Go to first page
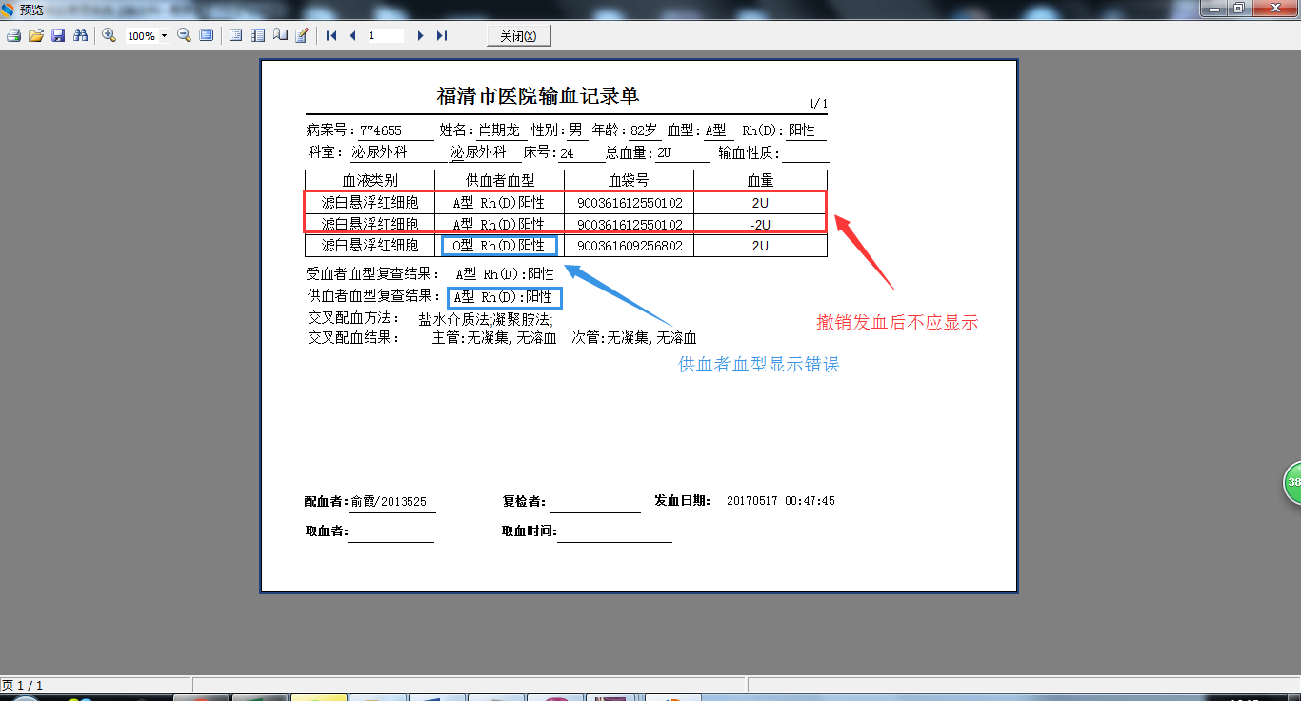 331,35
